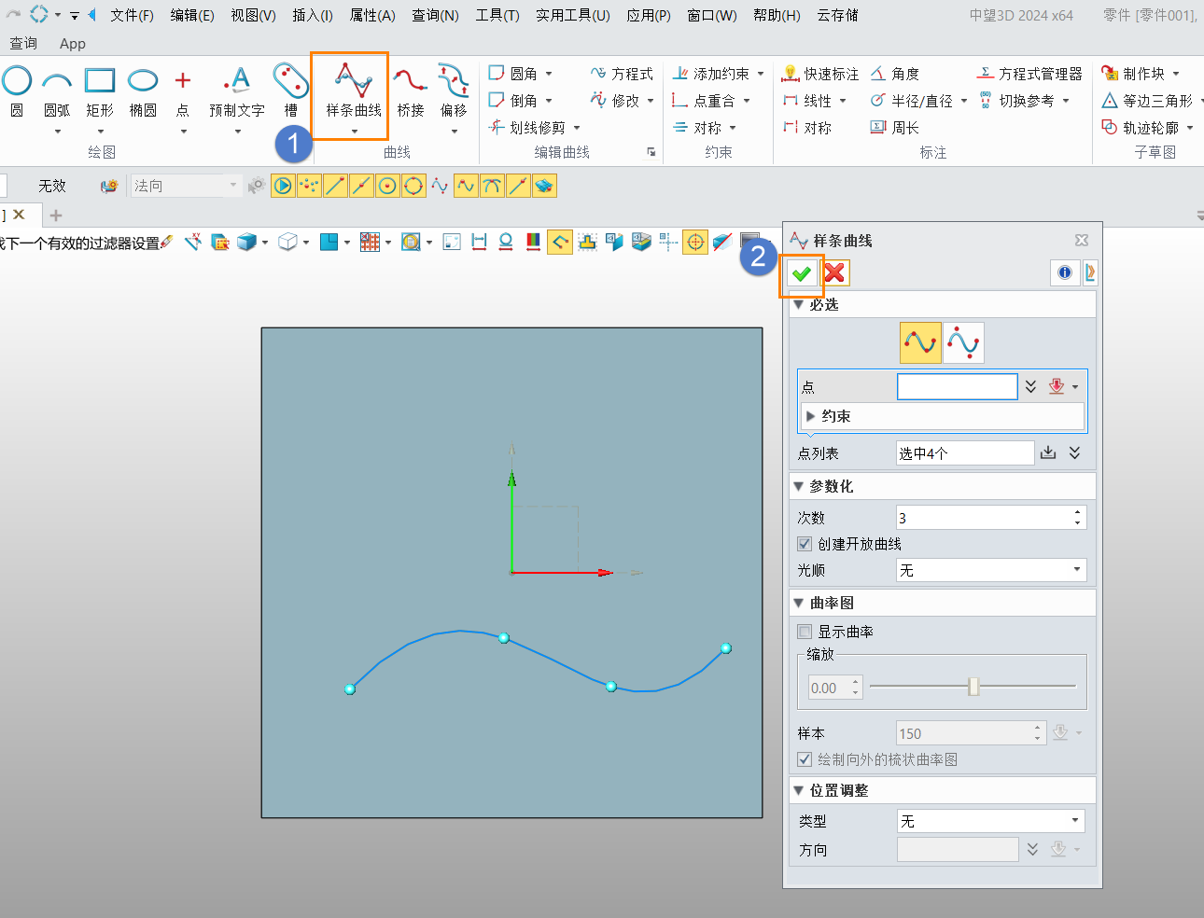Collapse the 曲率图 section
This screenshot has width=1204, height=918.
tap(799, 603)
